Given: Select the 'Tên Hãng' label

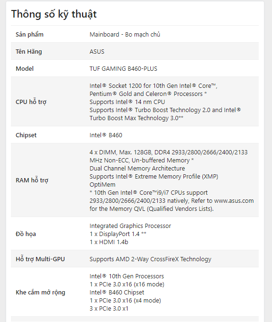Looking at the screenshot, I should [x=29, y=52].
